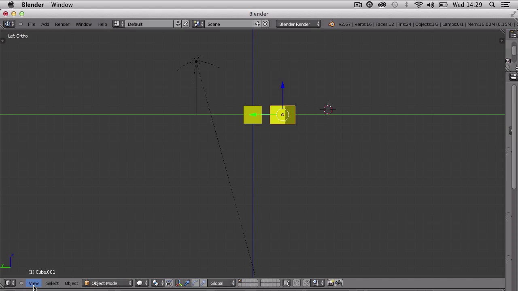Enable the rotate manipulator icon
The height and width of the screenshot is (291, 518).
click(x=195, y=283)
